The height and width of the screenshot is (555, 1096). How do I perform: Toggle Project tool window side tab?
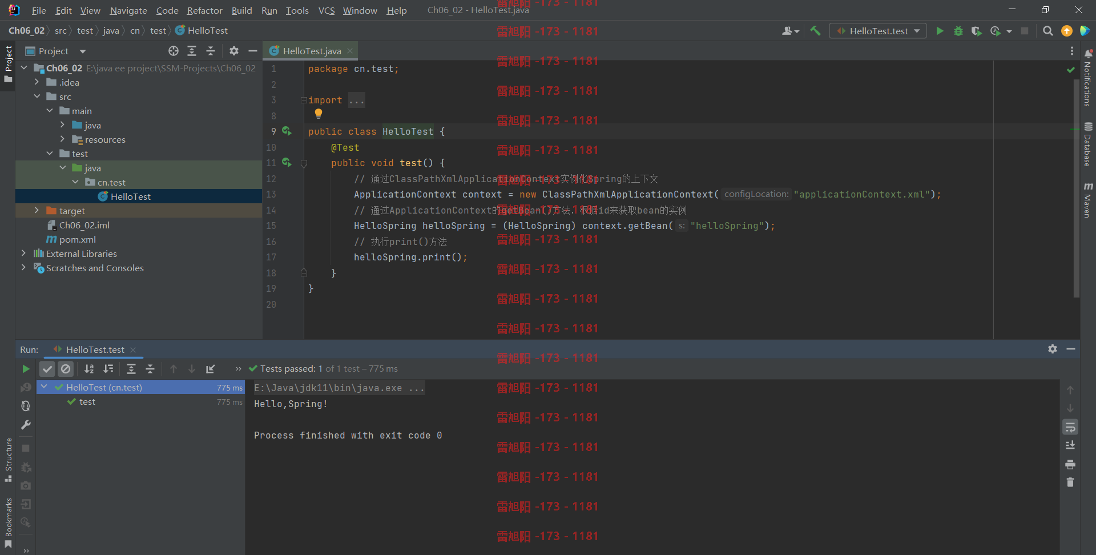pos(8,64)
